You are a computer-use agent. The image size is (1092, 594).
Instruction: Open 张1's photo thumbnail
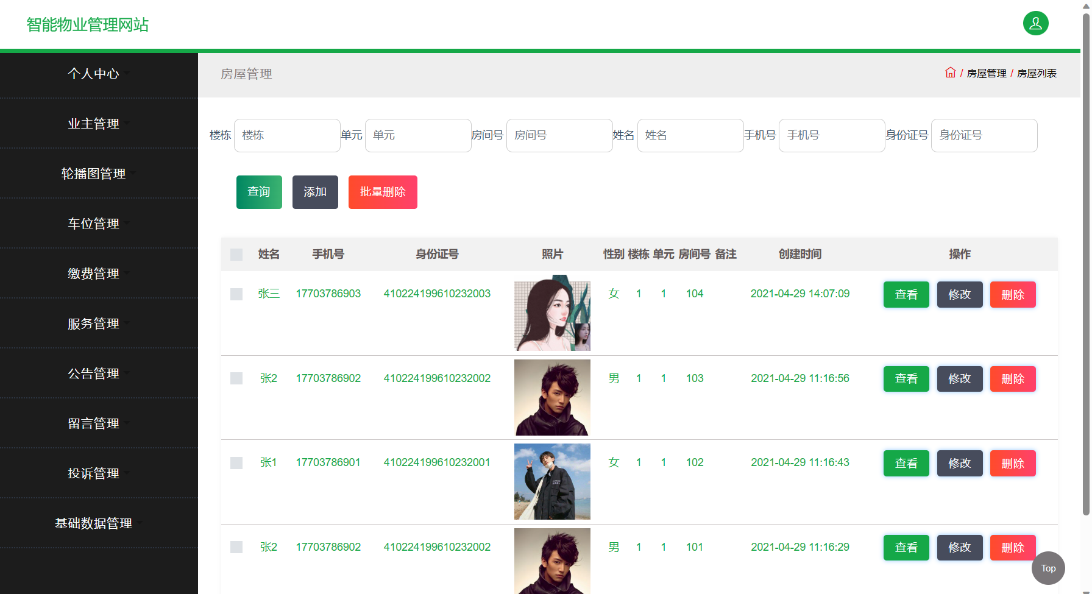click(552, 482)
